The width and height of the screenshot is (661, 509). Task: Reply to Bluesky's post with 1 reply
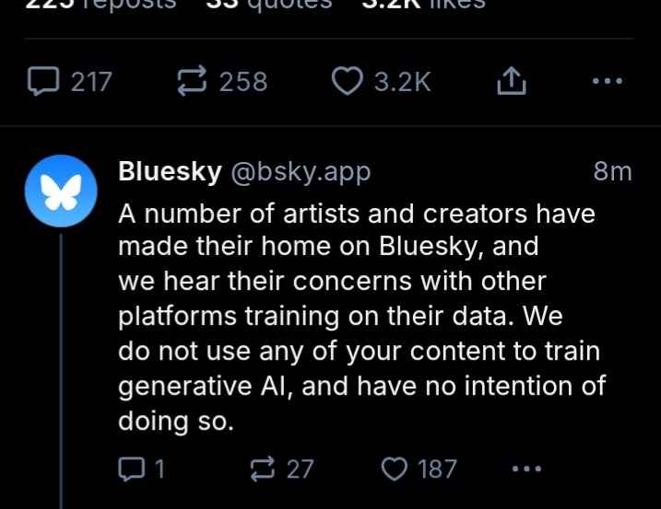(130, 469)
